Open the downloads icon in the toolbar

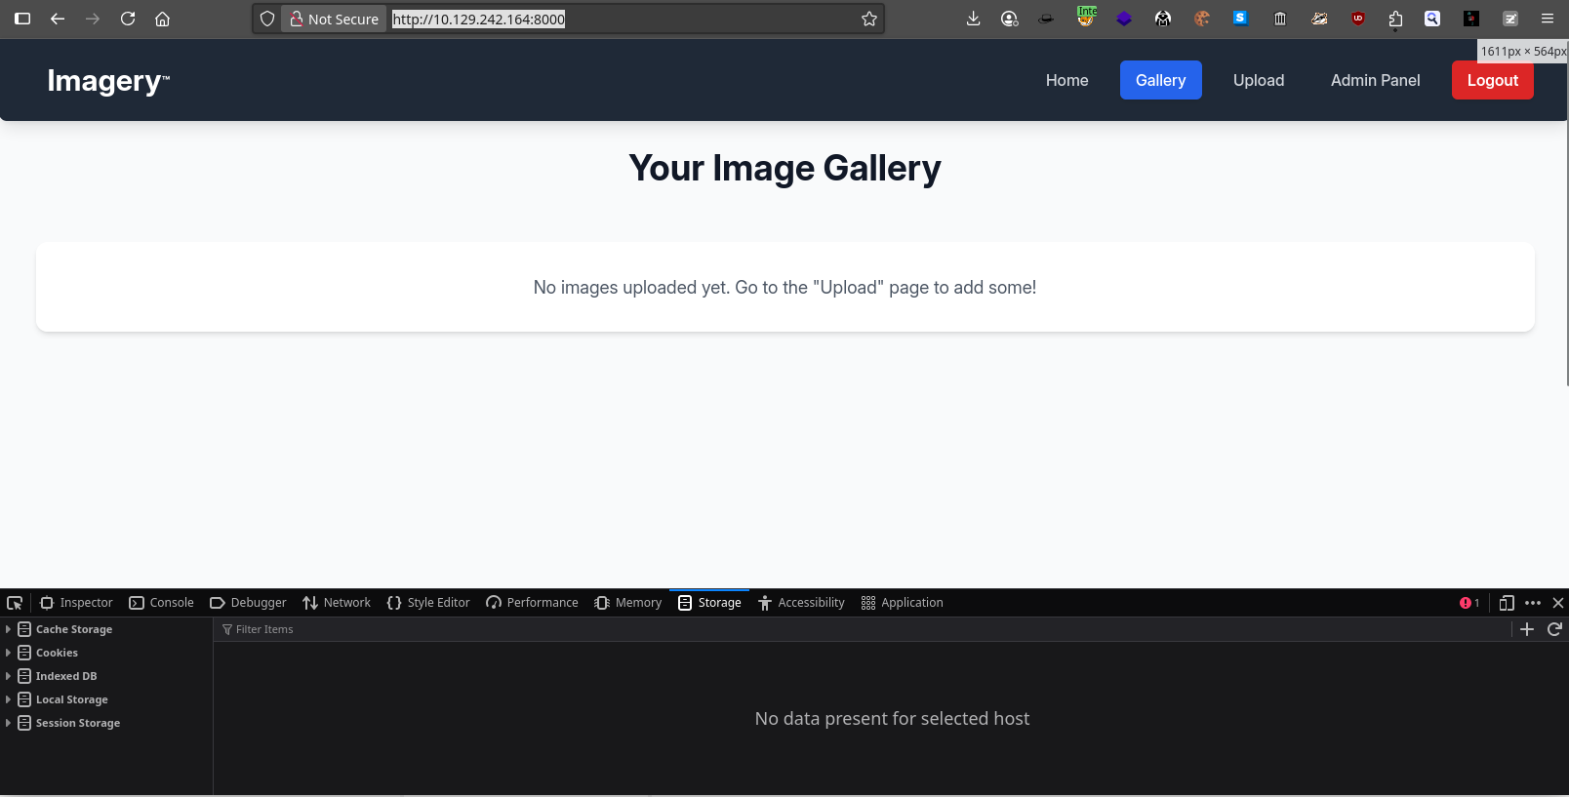[973, 19]
